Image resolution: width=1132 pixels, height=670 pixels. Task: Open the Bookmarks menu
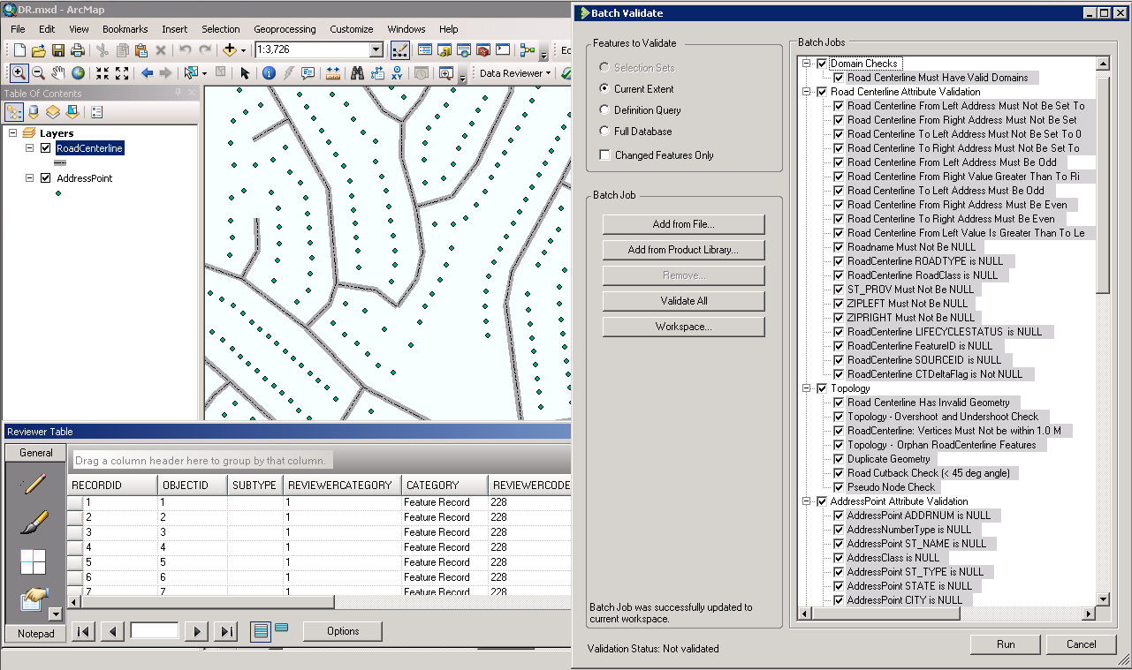[125, 29]
